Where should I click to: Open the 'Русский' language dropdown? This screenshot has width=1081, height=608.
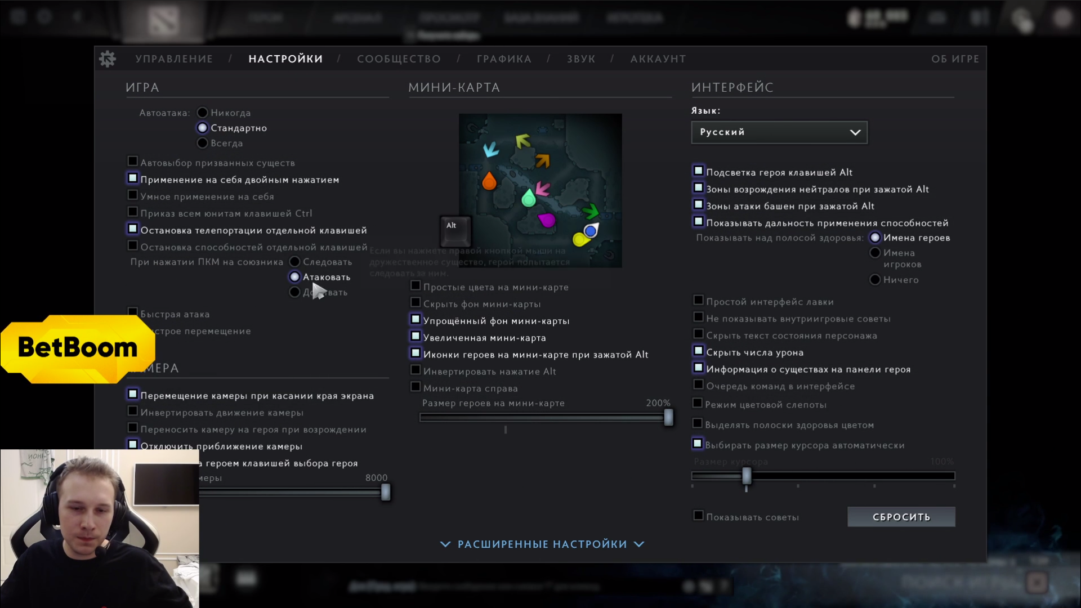(x=779, y=132)
